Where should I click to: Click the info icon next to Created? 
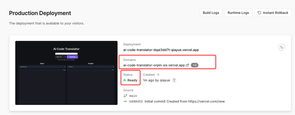pyautogui.click(x=158, y=75)
